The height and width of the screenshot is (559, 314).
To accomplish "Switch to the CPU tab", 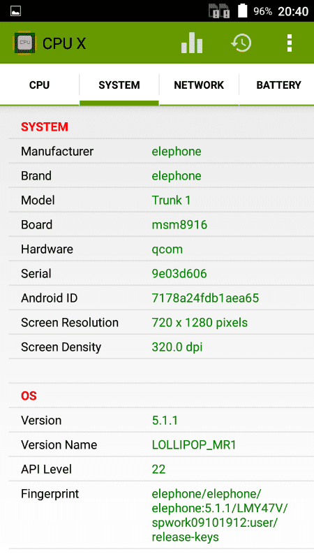I will coord(40,85).
